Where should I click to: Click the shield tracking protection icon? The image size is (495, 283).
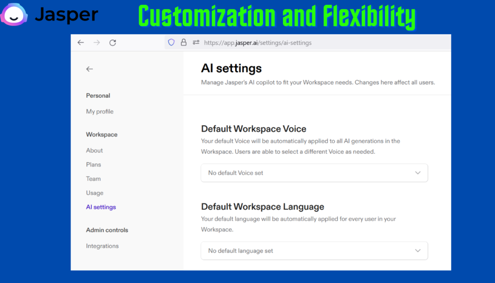tap(171, 42)
